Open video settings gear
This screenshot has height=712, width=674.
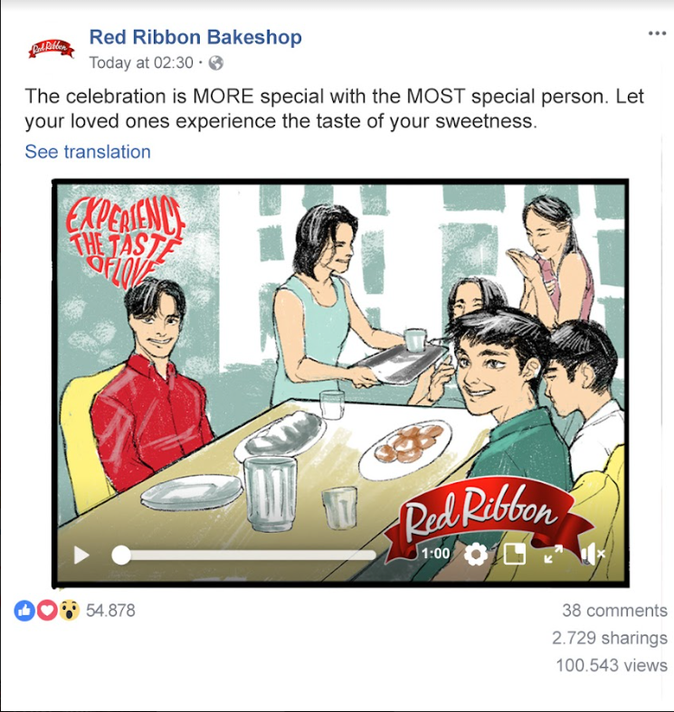(x=476, y=554)
